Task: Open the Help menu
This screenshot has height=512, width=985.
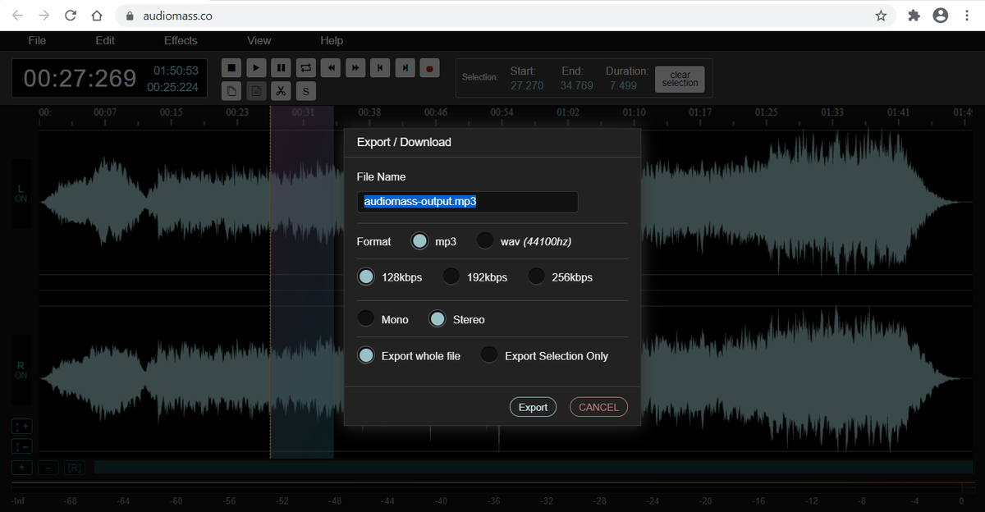Action: tap(332, 40)
